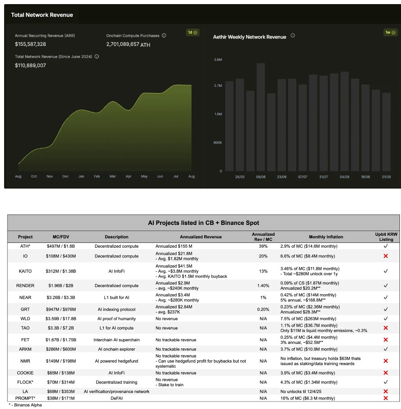Image resolution: width=401 pixels, height=409 pixels.
Task: Toggle the 1w interval badge
Action: [390, 32]
